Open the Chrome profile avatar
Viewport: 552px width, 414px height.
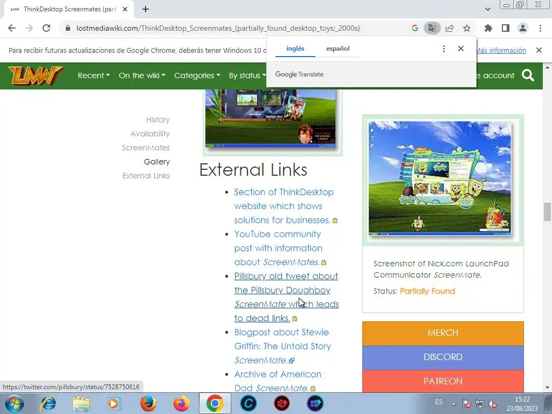tap(523, 28)
